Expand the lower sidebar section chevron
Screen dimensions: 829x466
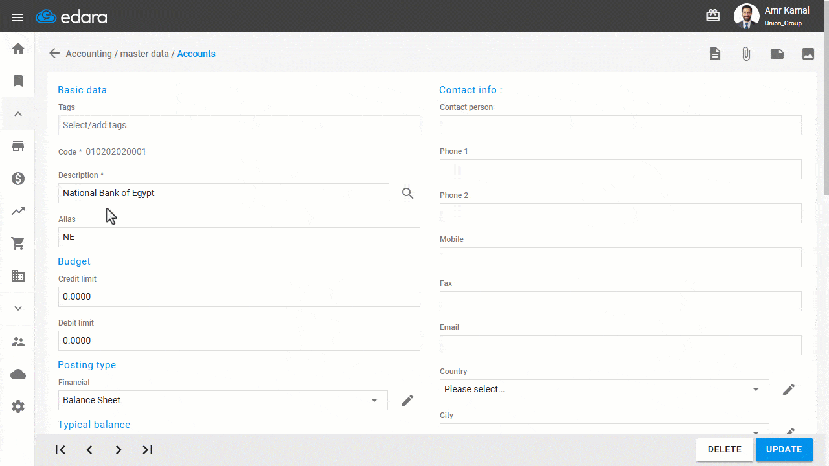(17, 308)
